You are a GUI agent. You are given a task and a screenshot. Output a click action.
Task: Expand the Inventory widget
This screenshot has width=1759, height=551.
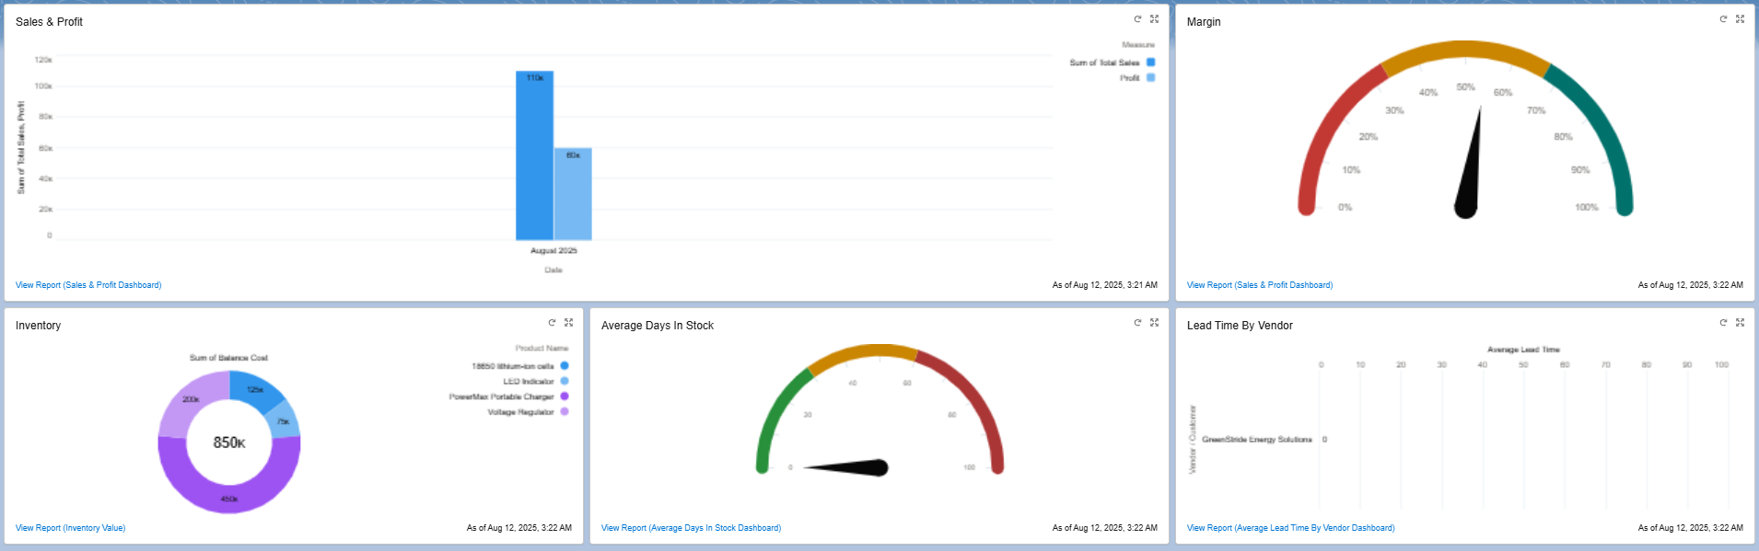pyautogui.click(x=568, y=322)
